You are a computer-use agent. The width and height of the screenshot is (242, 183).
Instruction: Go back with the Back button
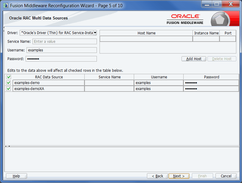157,176
